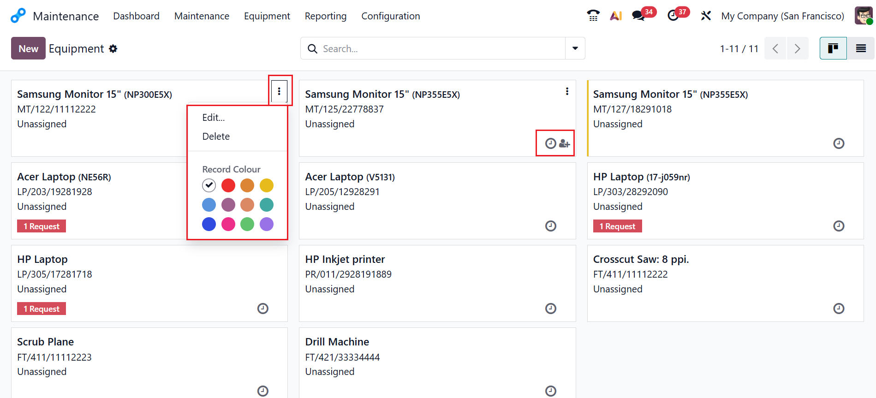
Task: Select the no-colour checkmark swatch under Record Colour
Action: (209, 185)
